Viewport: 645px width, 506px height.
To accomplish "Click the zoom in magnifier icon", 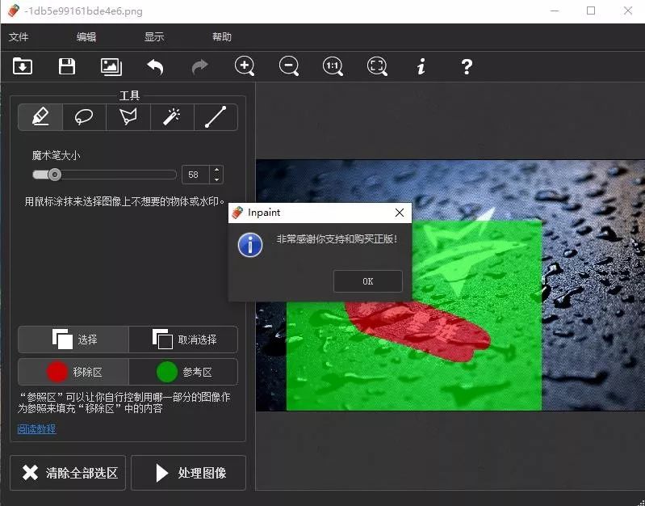I will click(245, 66).
